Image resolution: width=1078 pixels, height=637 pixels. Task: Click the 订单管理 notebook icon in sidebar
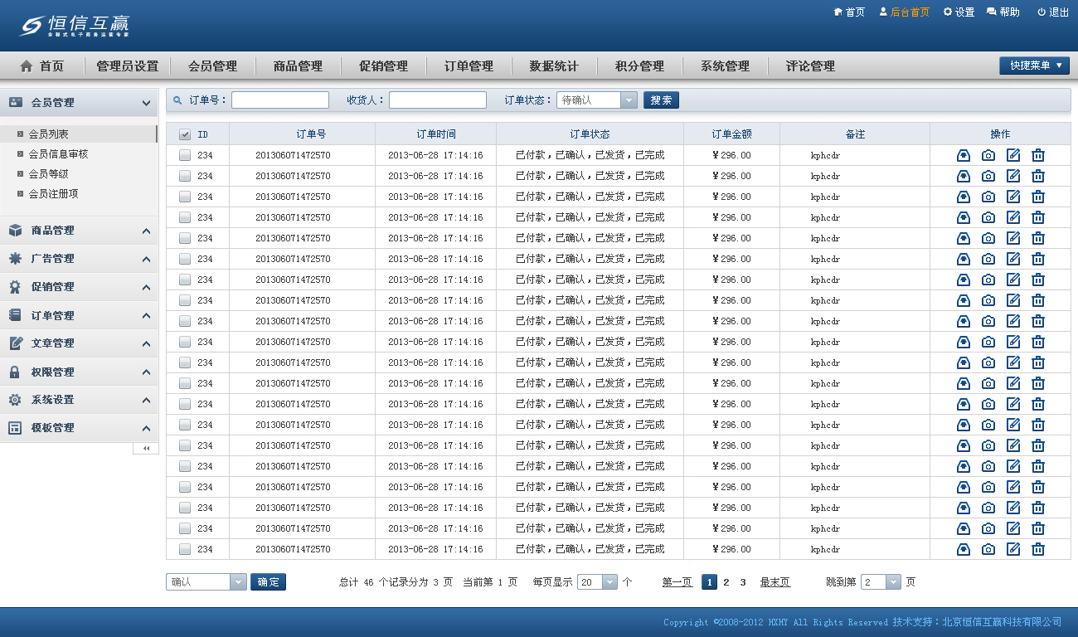[x=15, y=315]
